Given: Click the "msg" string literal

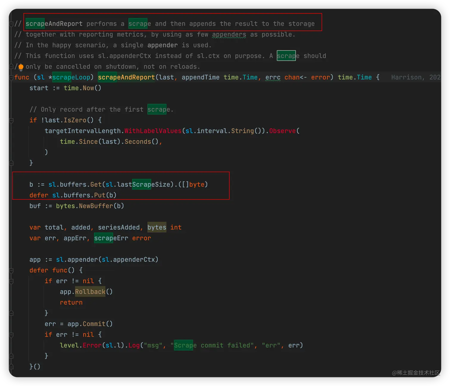Looking at the screenshot, I should [x=153, y=346].
